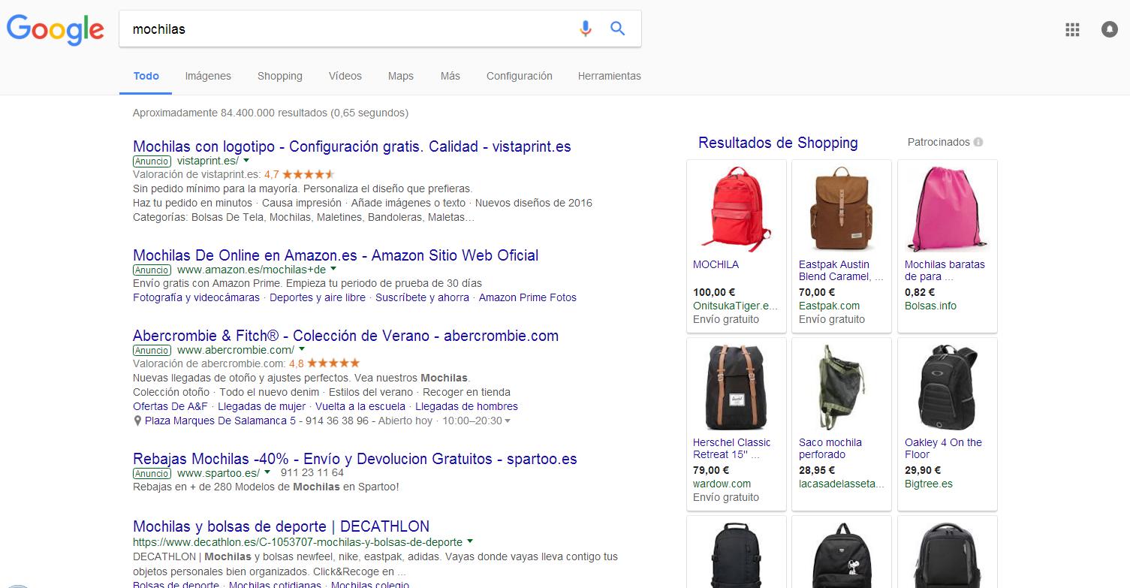Click Patrocinados label

click(x=939, y=142)
